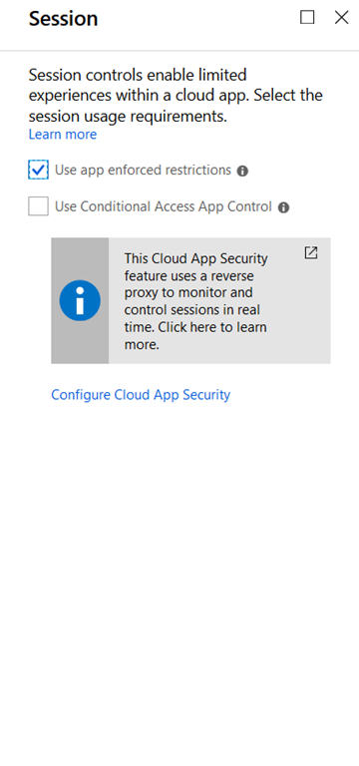This screenshot has height=766, width=359.
Task: Uncheck Use app enforced restrictions checkbox
Action: tap(38, 170)
